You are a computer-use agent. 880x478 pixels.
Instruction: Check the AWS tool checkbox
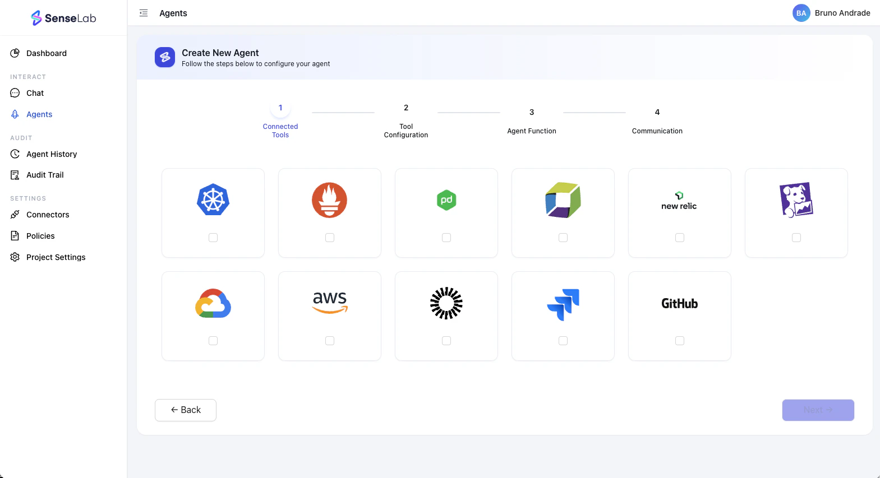(x=330, y=341)
